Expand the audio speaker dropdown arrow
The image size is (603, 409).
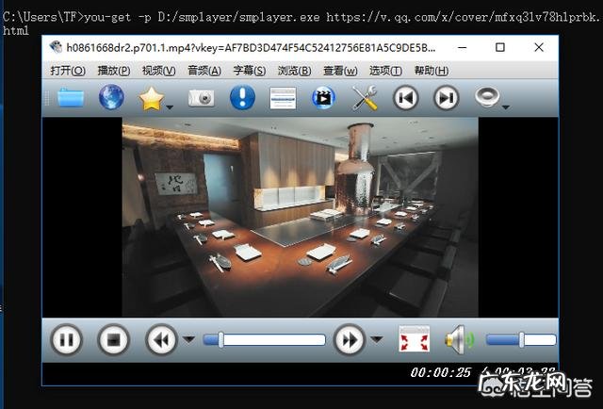[x=506, y=107]
